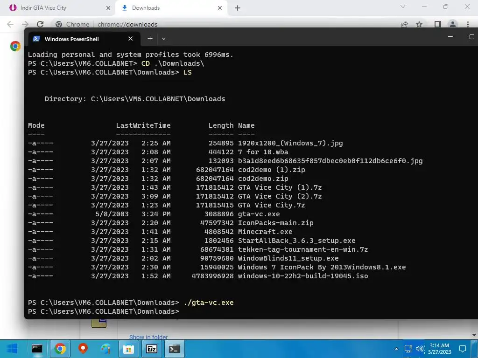Click Chrome's tab search chevron

click(403, 7)
